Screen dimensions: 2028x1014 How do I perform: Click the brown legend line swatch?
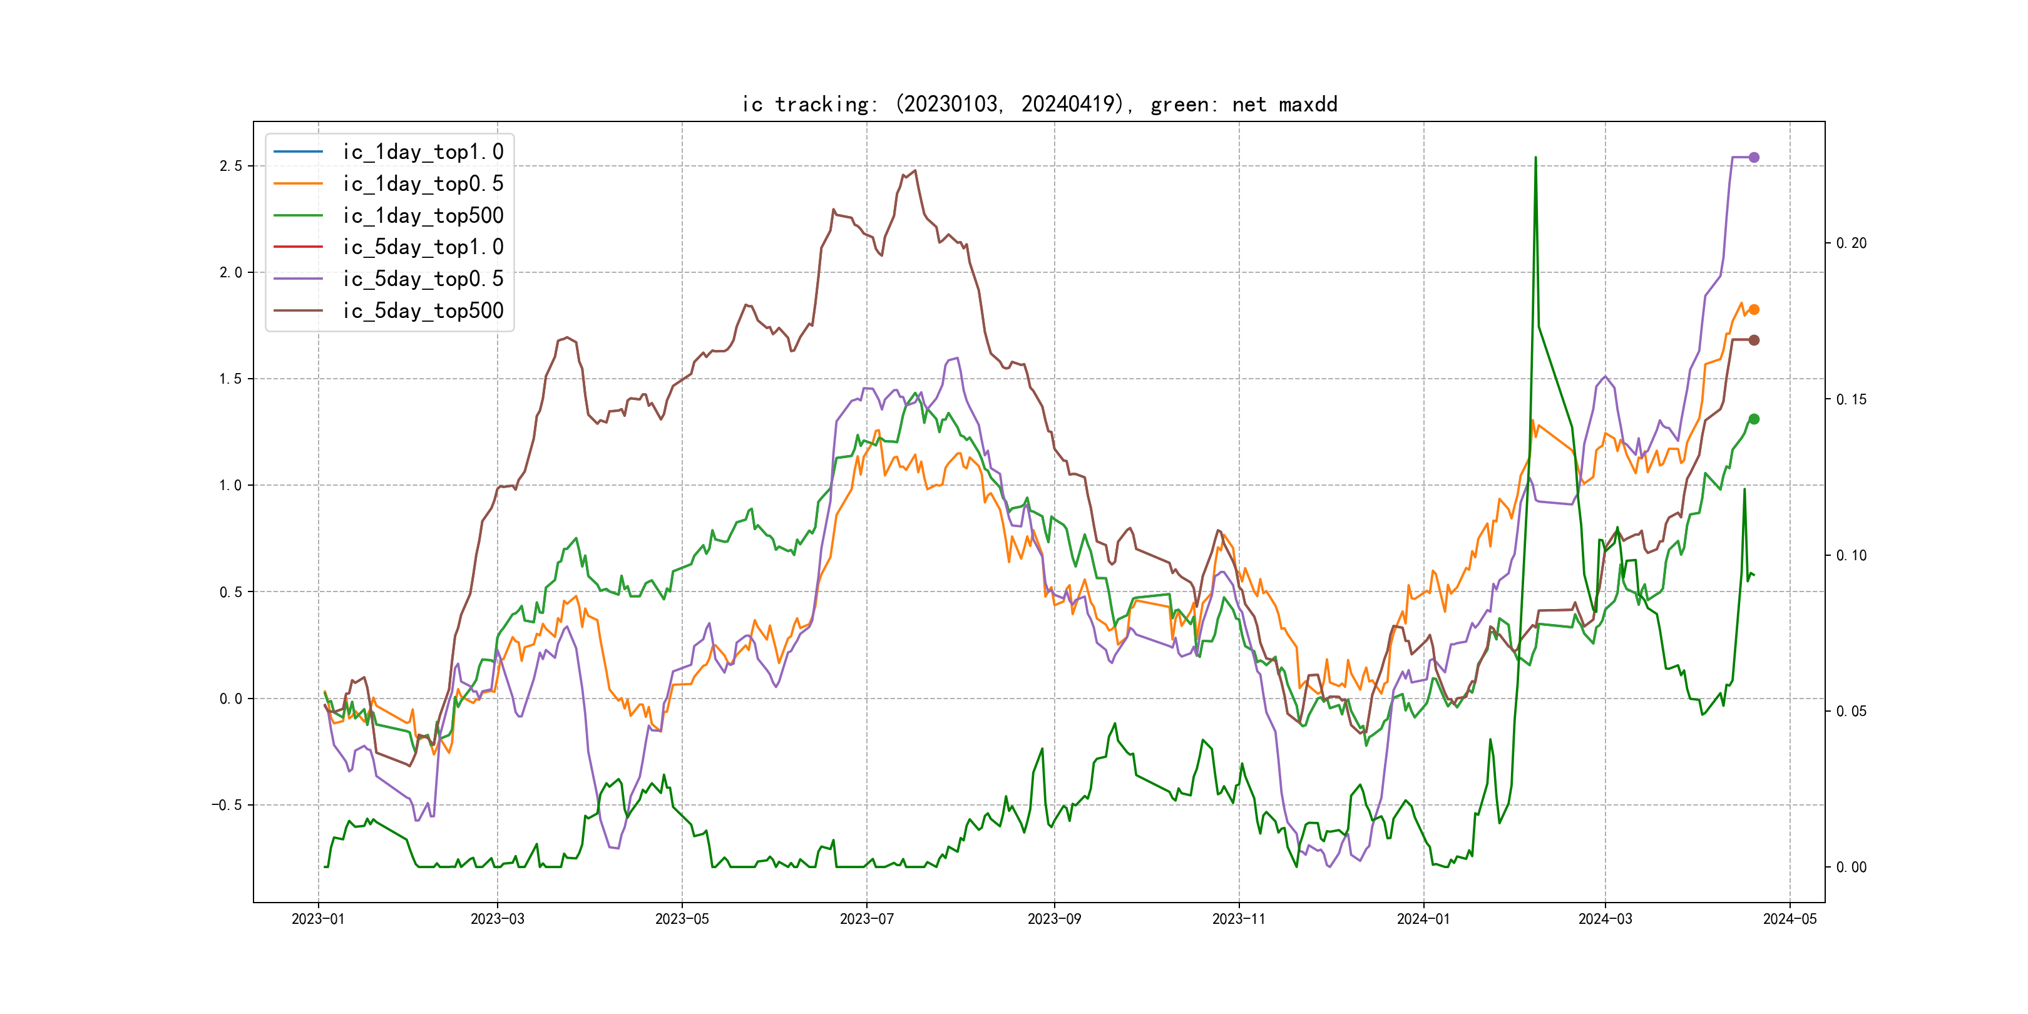point(297,311)
